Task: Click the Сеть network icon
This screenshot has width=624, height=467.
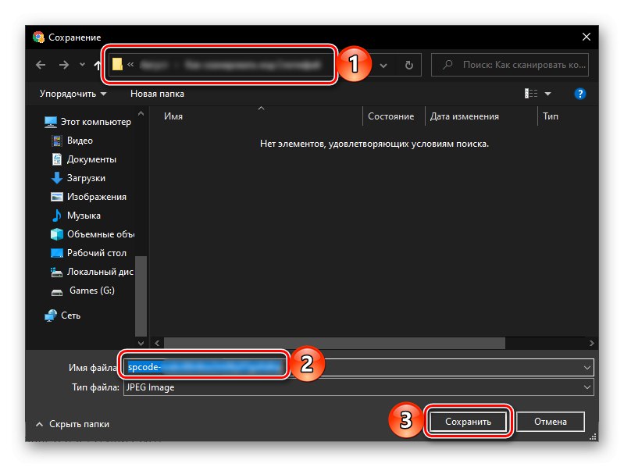Action: point(51,315)
